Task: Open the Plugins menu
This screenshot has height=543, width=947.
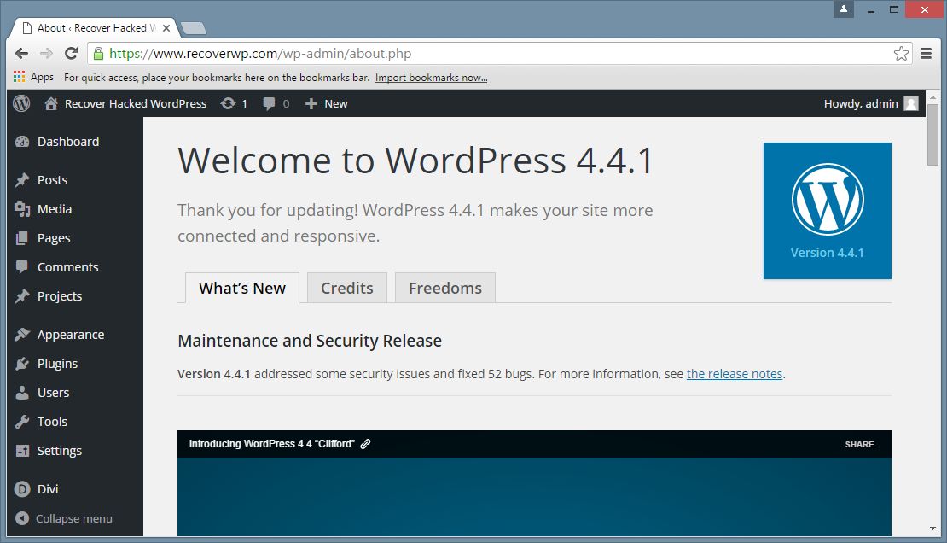Action: [57, 364]
